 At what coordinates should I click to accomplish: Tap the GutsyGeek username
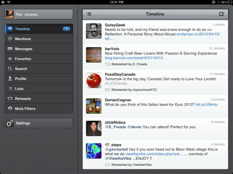pyautogui.click(x=115, y=25)
